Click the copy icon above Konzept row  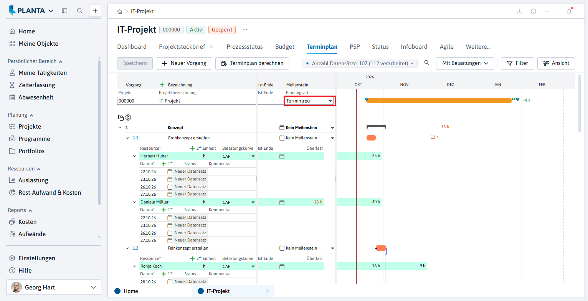pos(121,117)
